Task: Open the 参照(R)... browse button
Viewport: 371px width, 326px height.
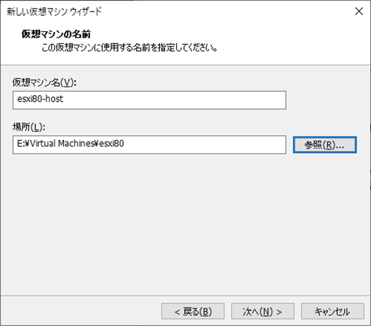Action: (325, 145)
